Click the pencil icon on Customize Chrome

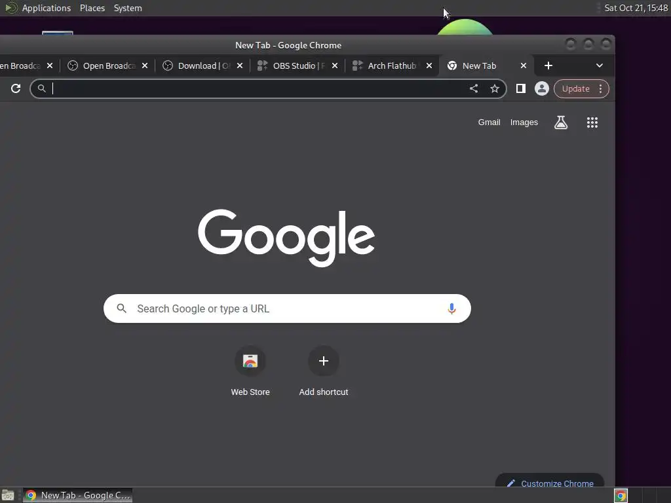click(510, 483)
